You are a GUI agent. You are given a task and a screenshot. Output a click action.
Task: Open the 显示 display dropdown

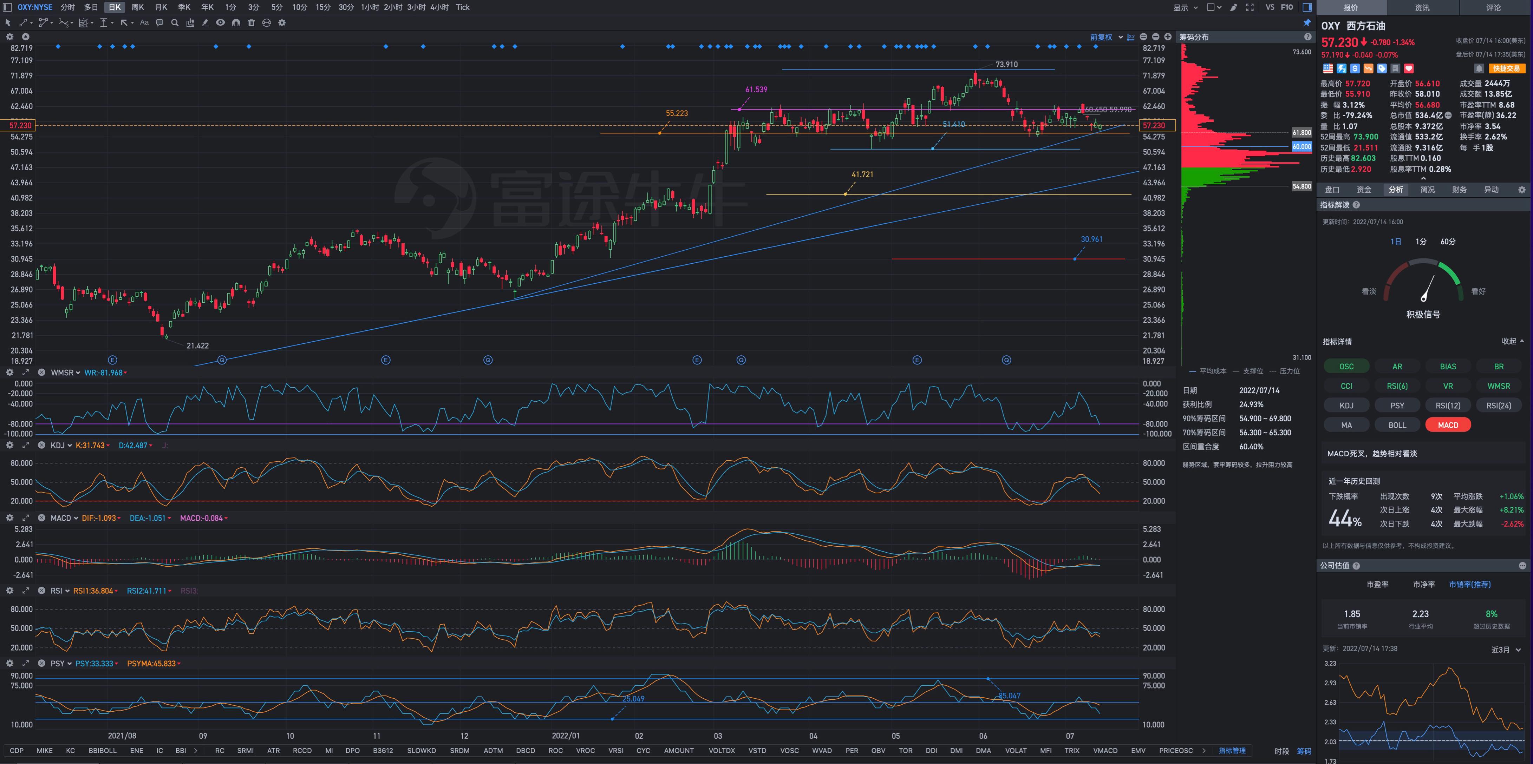tap(1185, 7)
